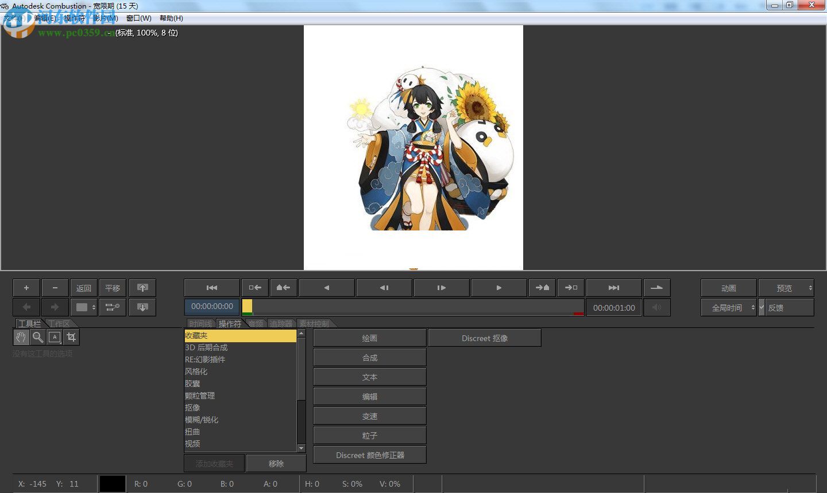The image size is (827, 493).
Task: Select the magnifier zoom tool
Action: tap(38, 337)
